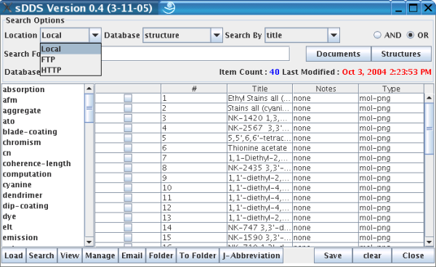Tick the checkbox for row 15
Image resolution: width=436 pixels, height=267 pixels.
[128, 237]
